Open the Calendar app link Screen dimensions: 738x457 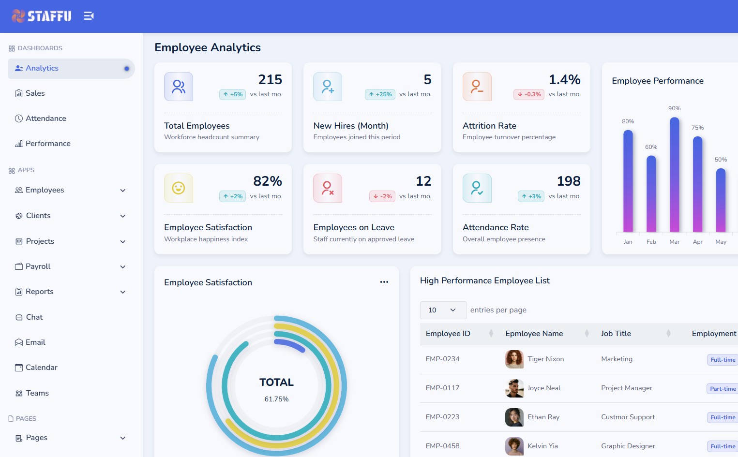(41, 368)
